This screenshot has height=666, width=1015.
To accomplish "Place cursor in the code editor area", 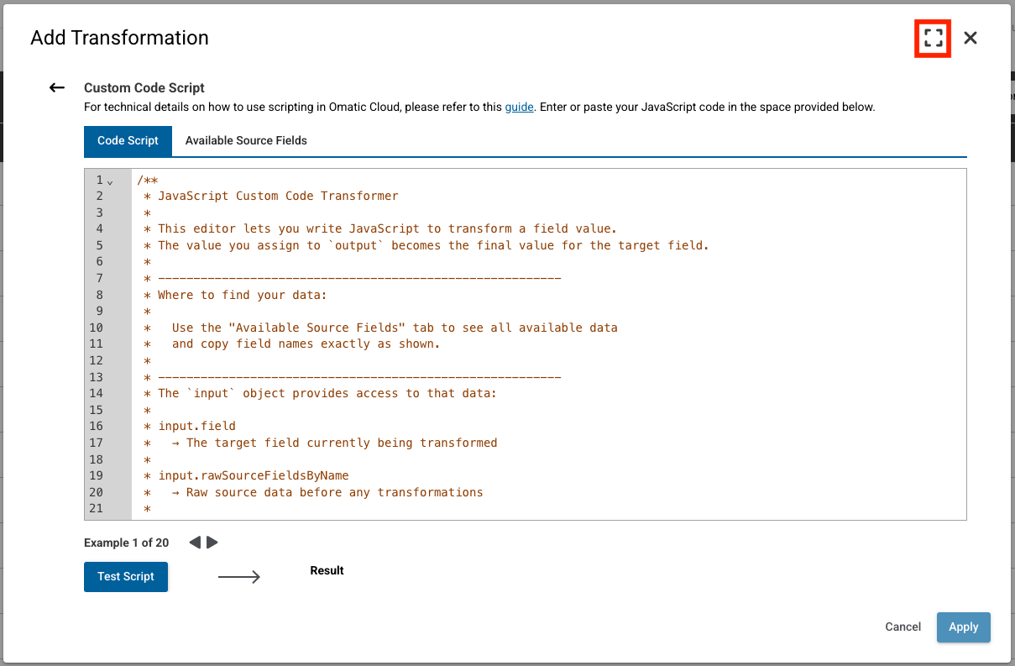I will click(548, 344).
